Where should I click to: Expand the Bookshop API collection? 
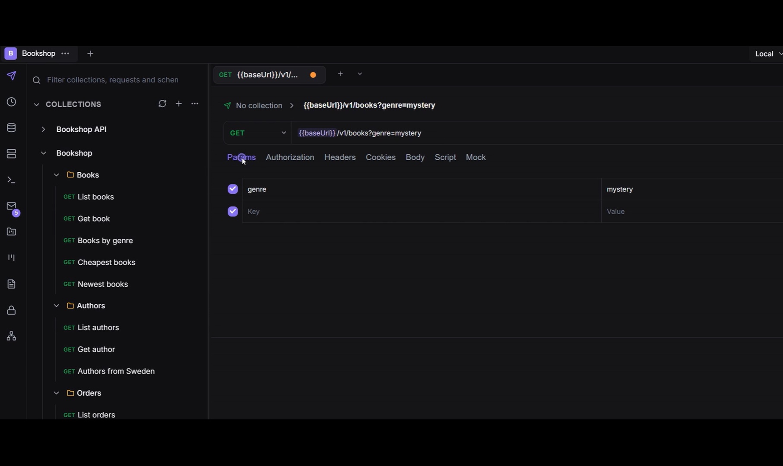tap(43, 129)
